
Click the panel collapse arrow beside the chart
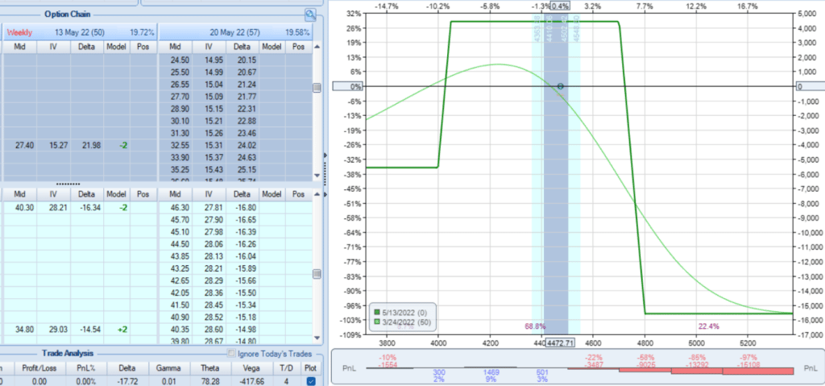pyautogui.click(x=324, y=155)
